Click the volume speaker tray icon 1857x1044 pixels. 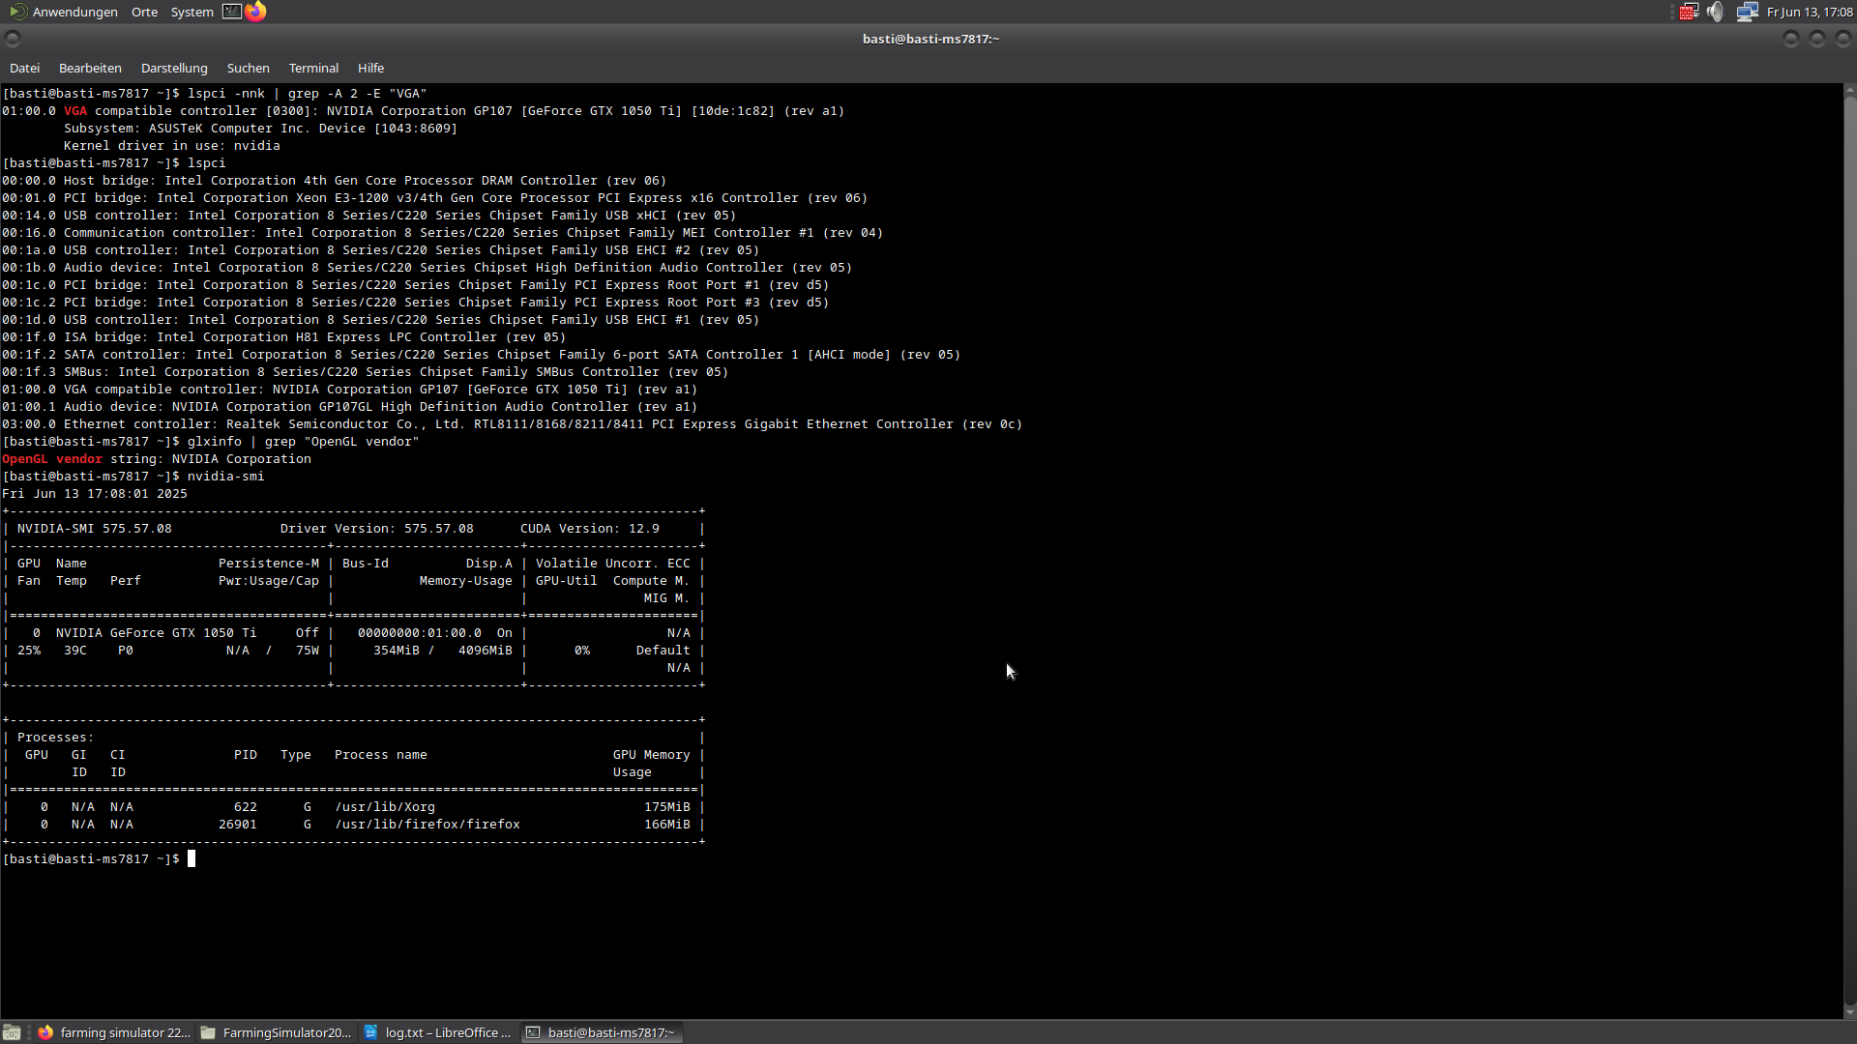1716,12
